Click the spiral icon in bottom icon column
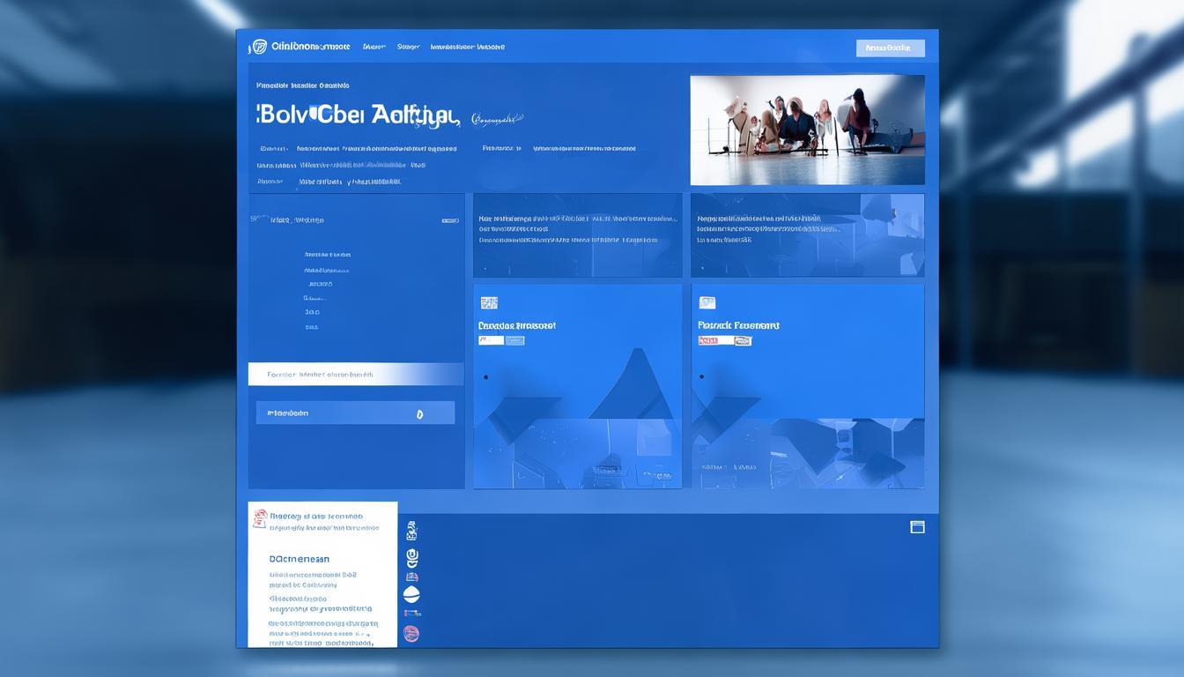Image resolution: width=1184 pixels, height=677 pixels. [x=411, y=558]
